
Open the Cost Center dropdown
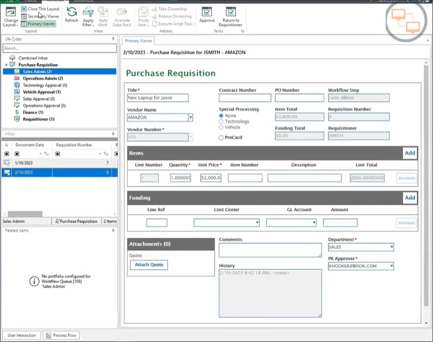[257, 223]
